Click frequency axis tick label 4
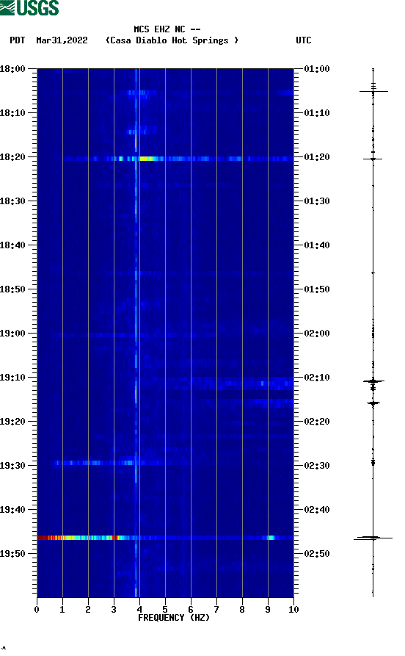 coord(139,610)
